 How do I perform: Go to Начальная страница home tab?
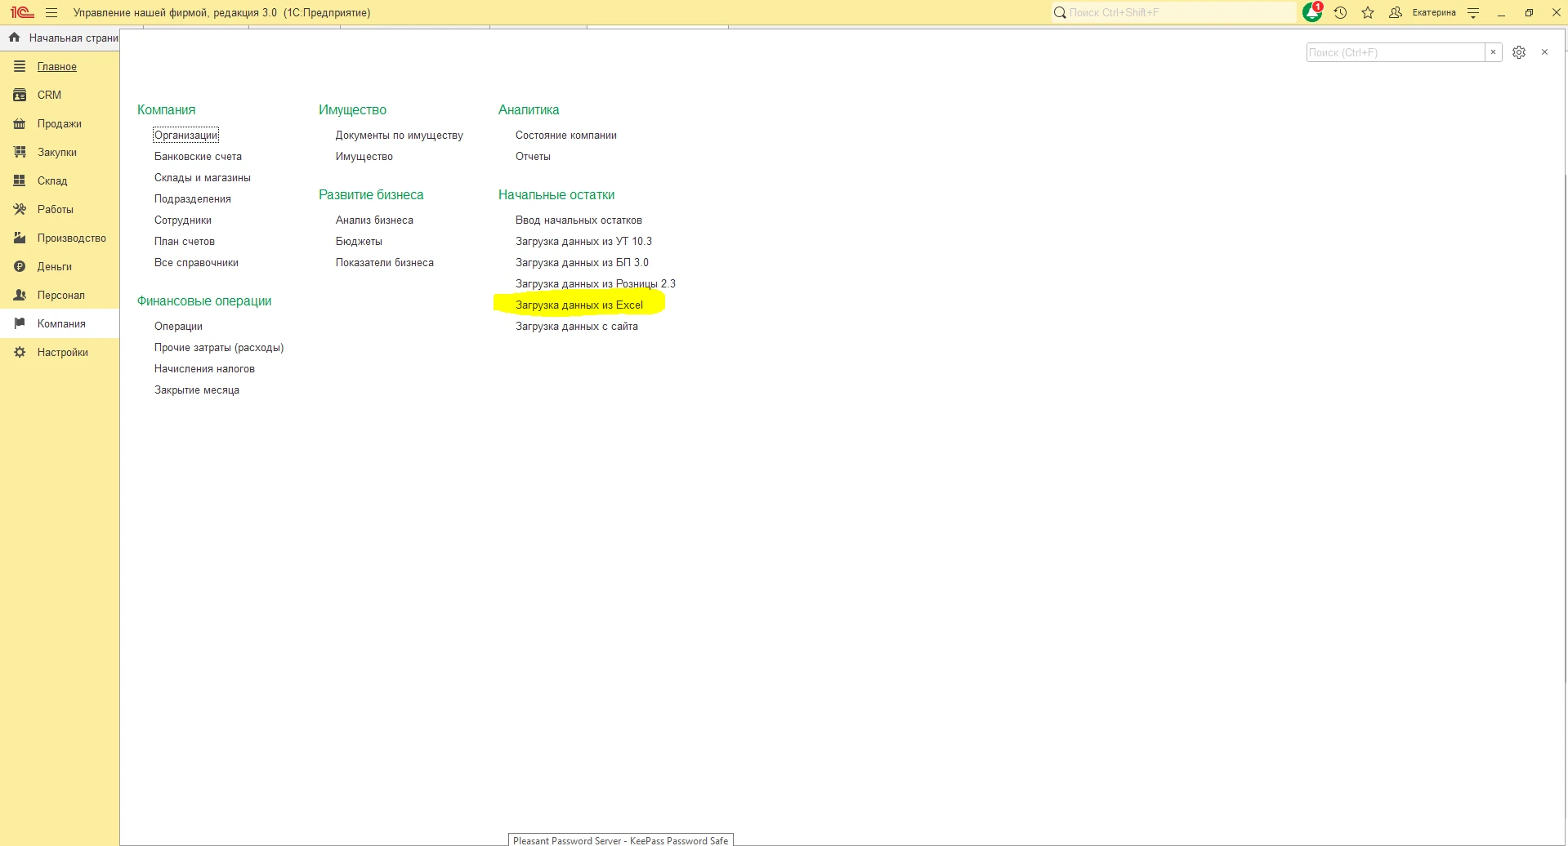tap(64, 38)
